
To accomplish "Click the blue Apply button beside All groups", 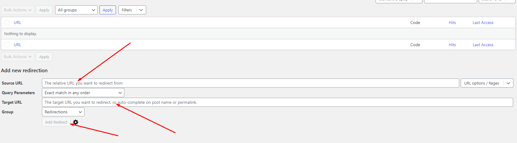I will pyautogui.click(x=108, y=10).
